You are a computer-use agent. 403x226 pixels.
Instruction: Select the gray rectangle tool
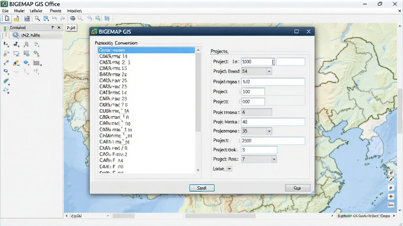37,63
